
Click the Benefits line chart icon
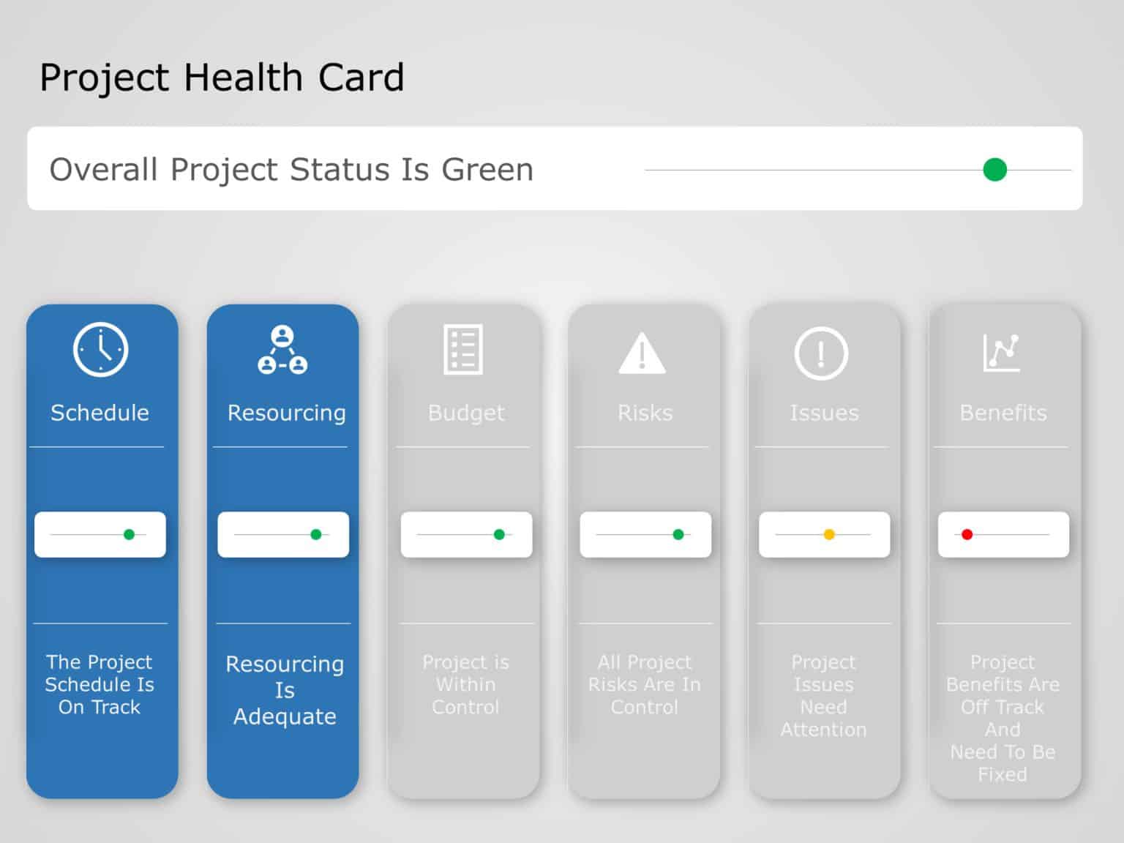pyautogui.click(x=1003, y=352)
